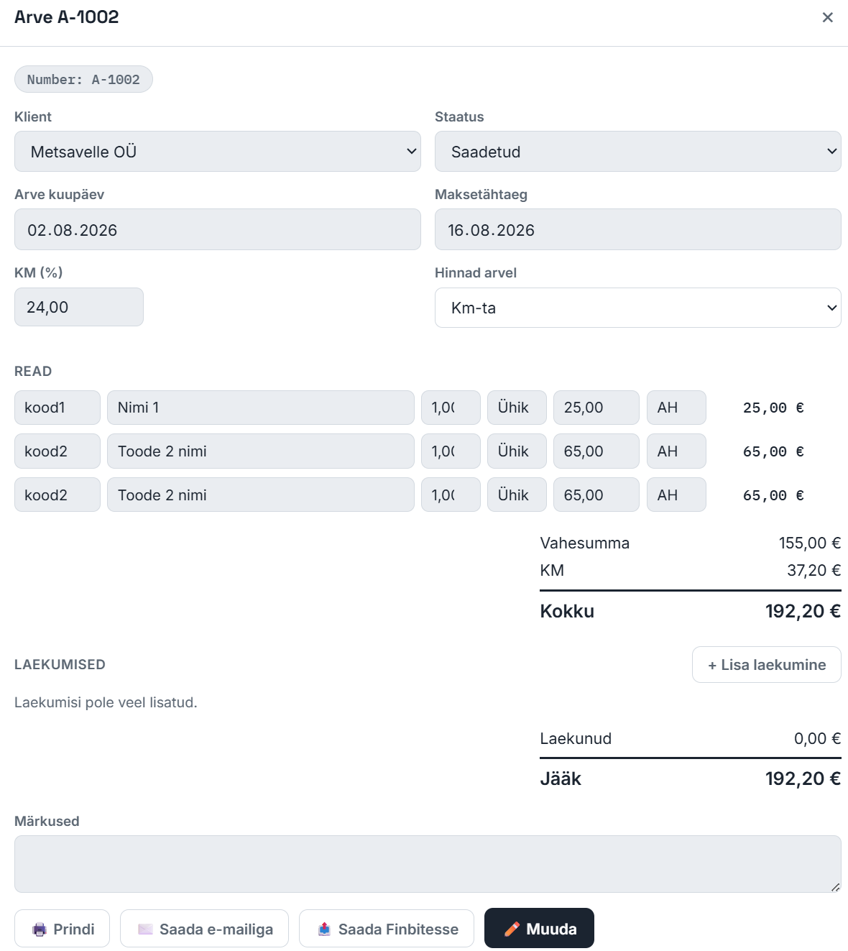The width and height of the screenshot is (848, 951).
Task: Click the printer icon on Prindi
Action: click(x=40, y=929)
